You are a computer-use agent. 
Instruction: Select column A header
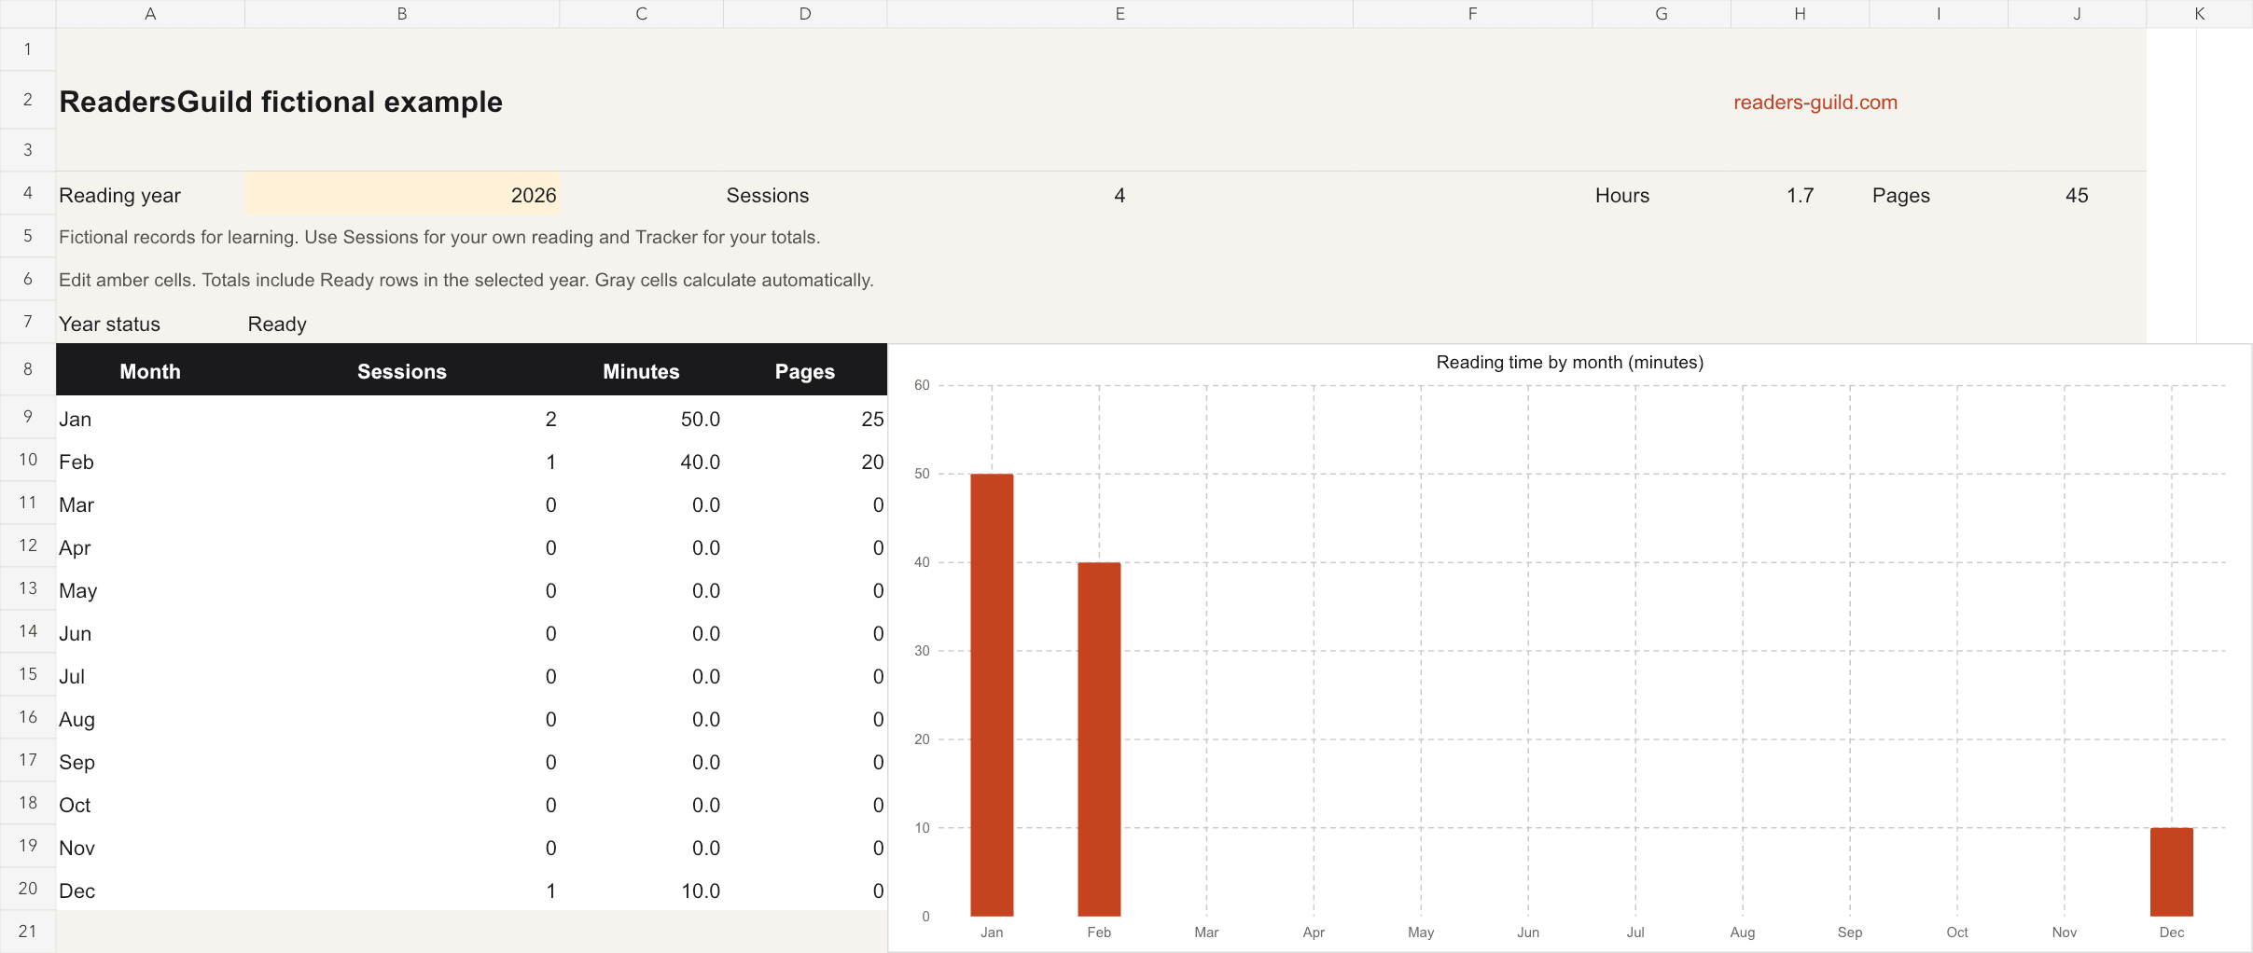click(x=150, y=14)
